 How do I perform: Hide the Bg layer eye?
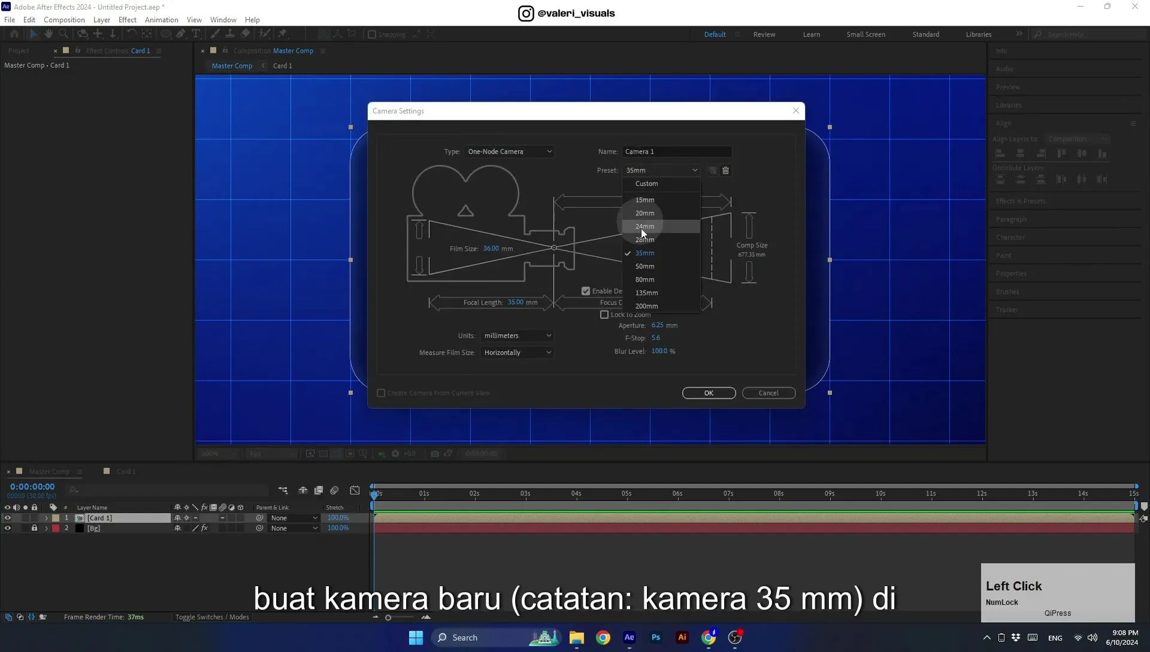(x=8, y=528)
